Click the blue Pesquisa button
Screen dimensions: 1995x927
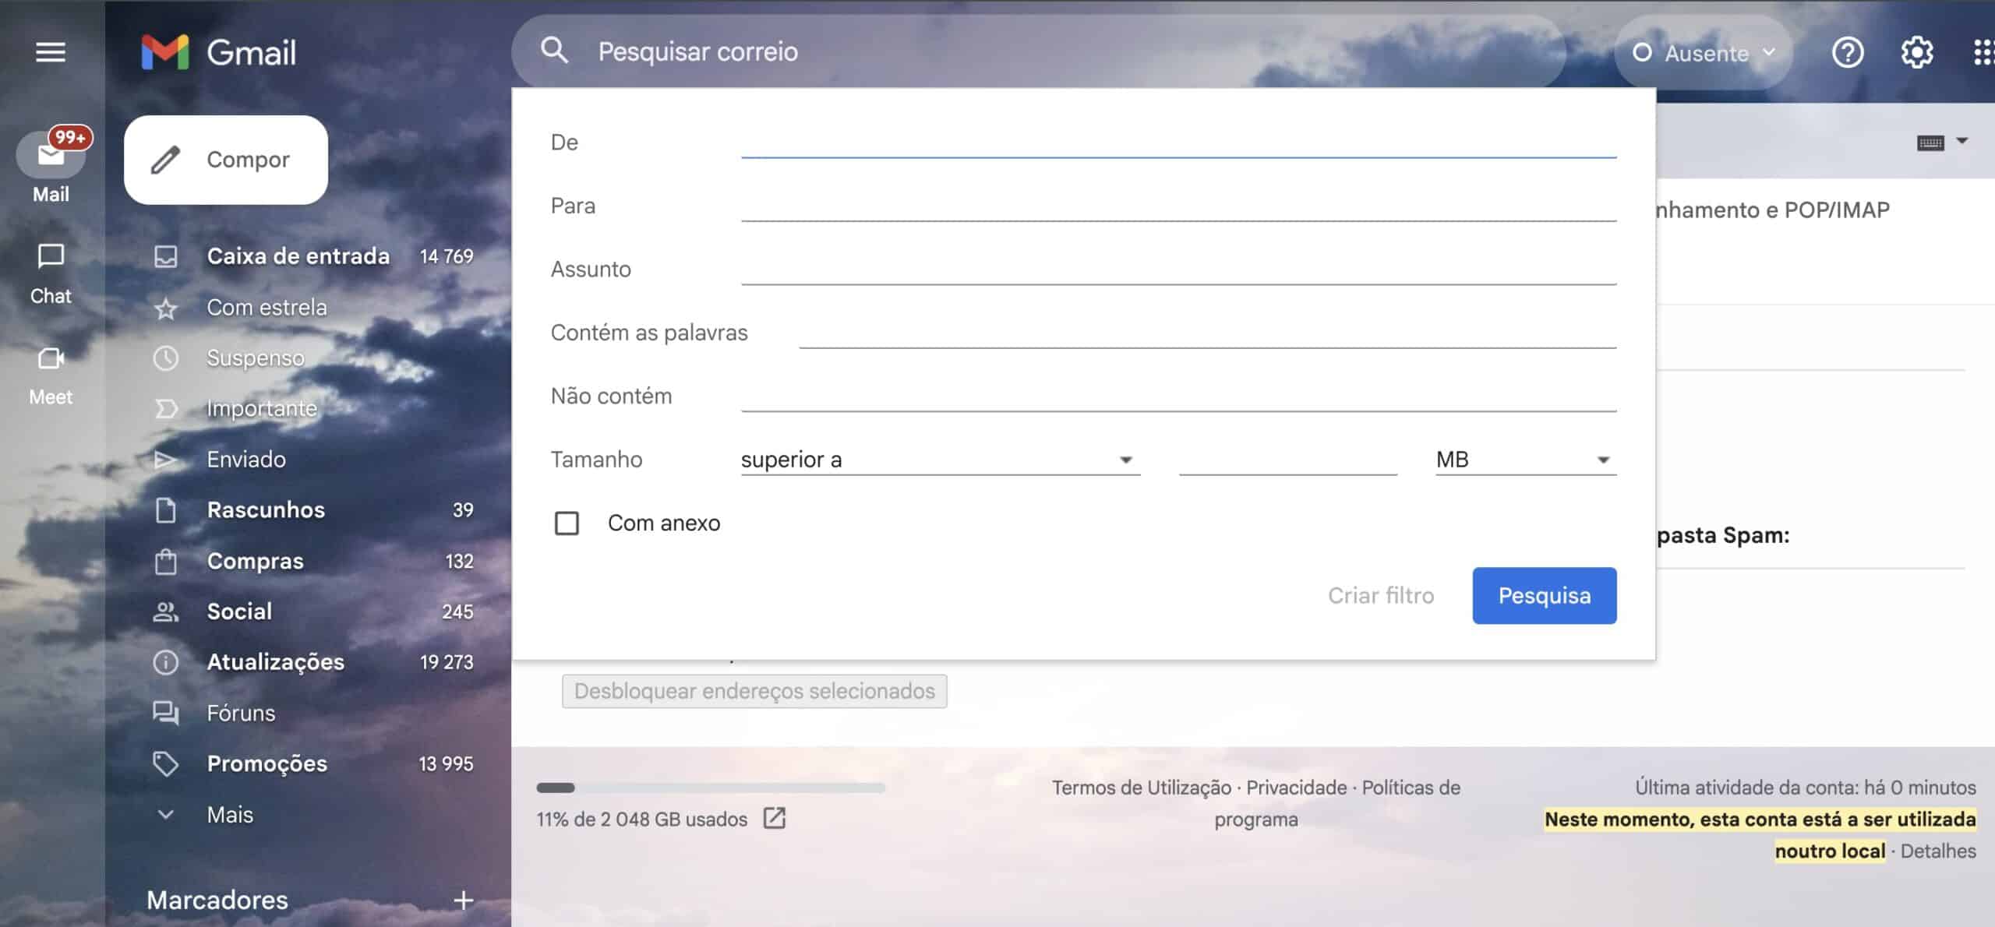[x=1544, y=596]
